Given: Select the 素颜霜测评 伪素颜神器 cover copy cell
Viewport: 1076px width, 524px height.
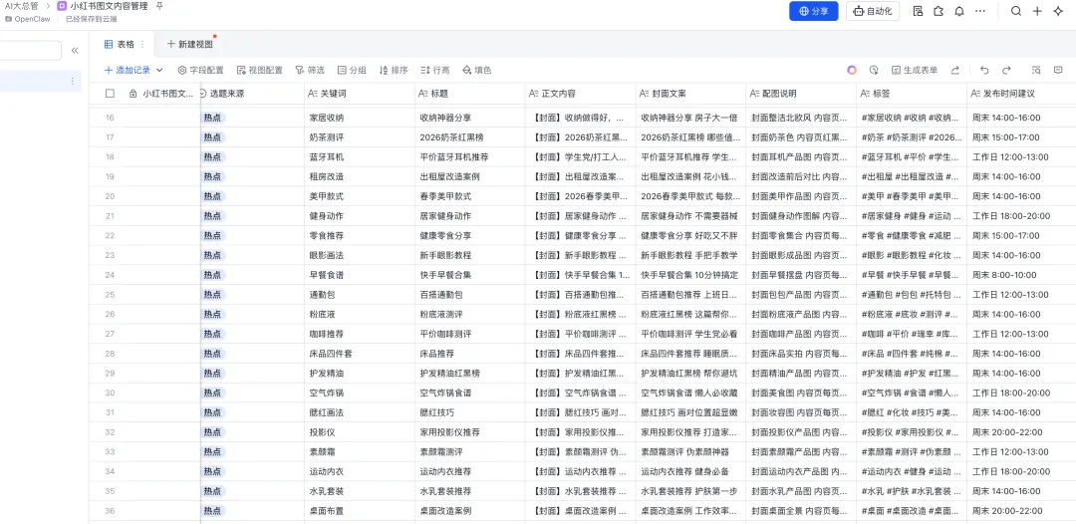Looking at the screenshot, I should pos(691,452).
